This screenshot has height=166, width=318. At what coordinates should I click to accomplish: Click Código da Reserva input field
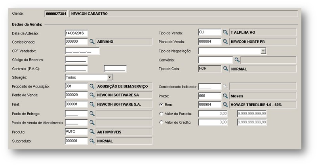(76, 60)
